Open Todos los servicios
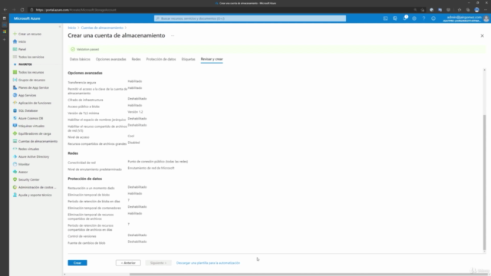This screenshot has width=491, height=276. click(31, 57)
